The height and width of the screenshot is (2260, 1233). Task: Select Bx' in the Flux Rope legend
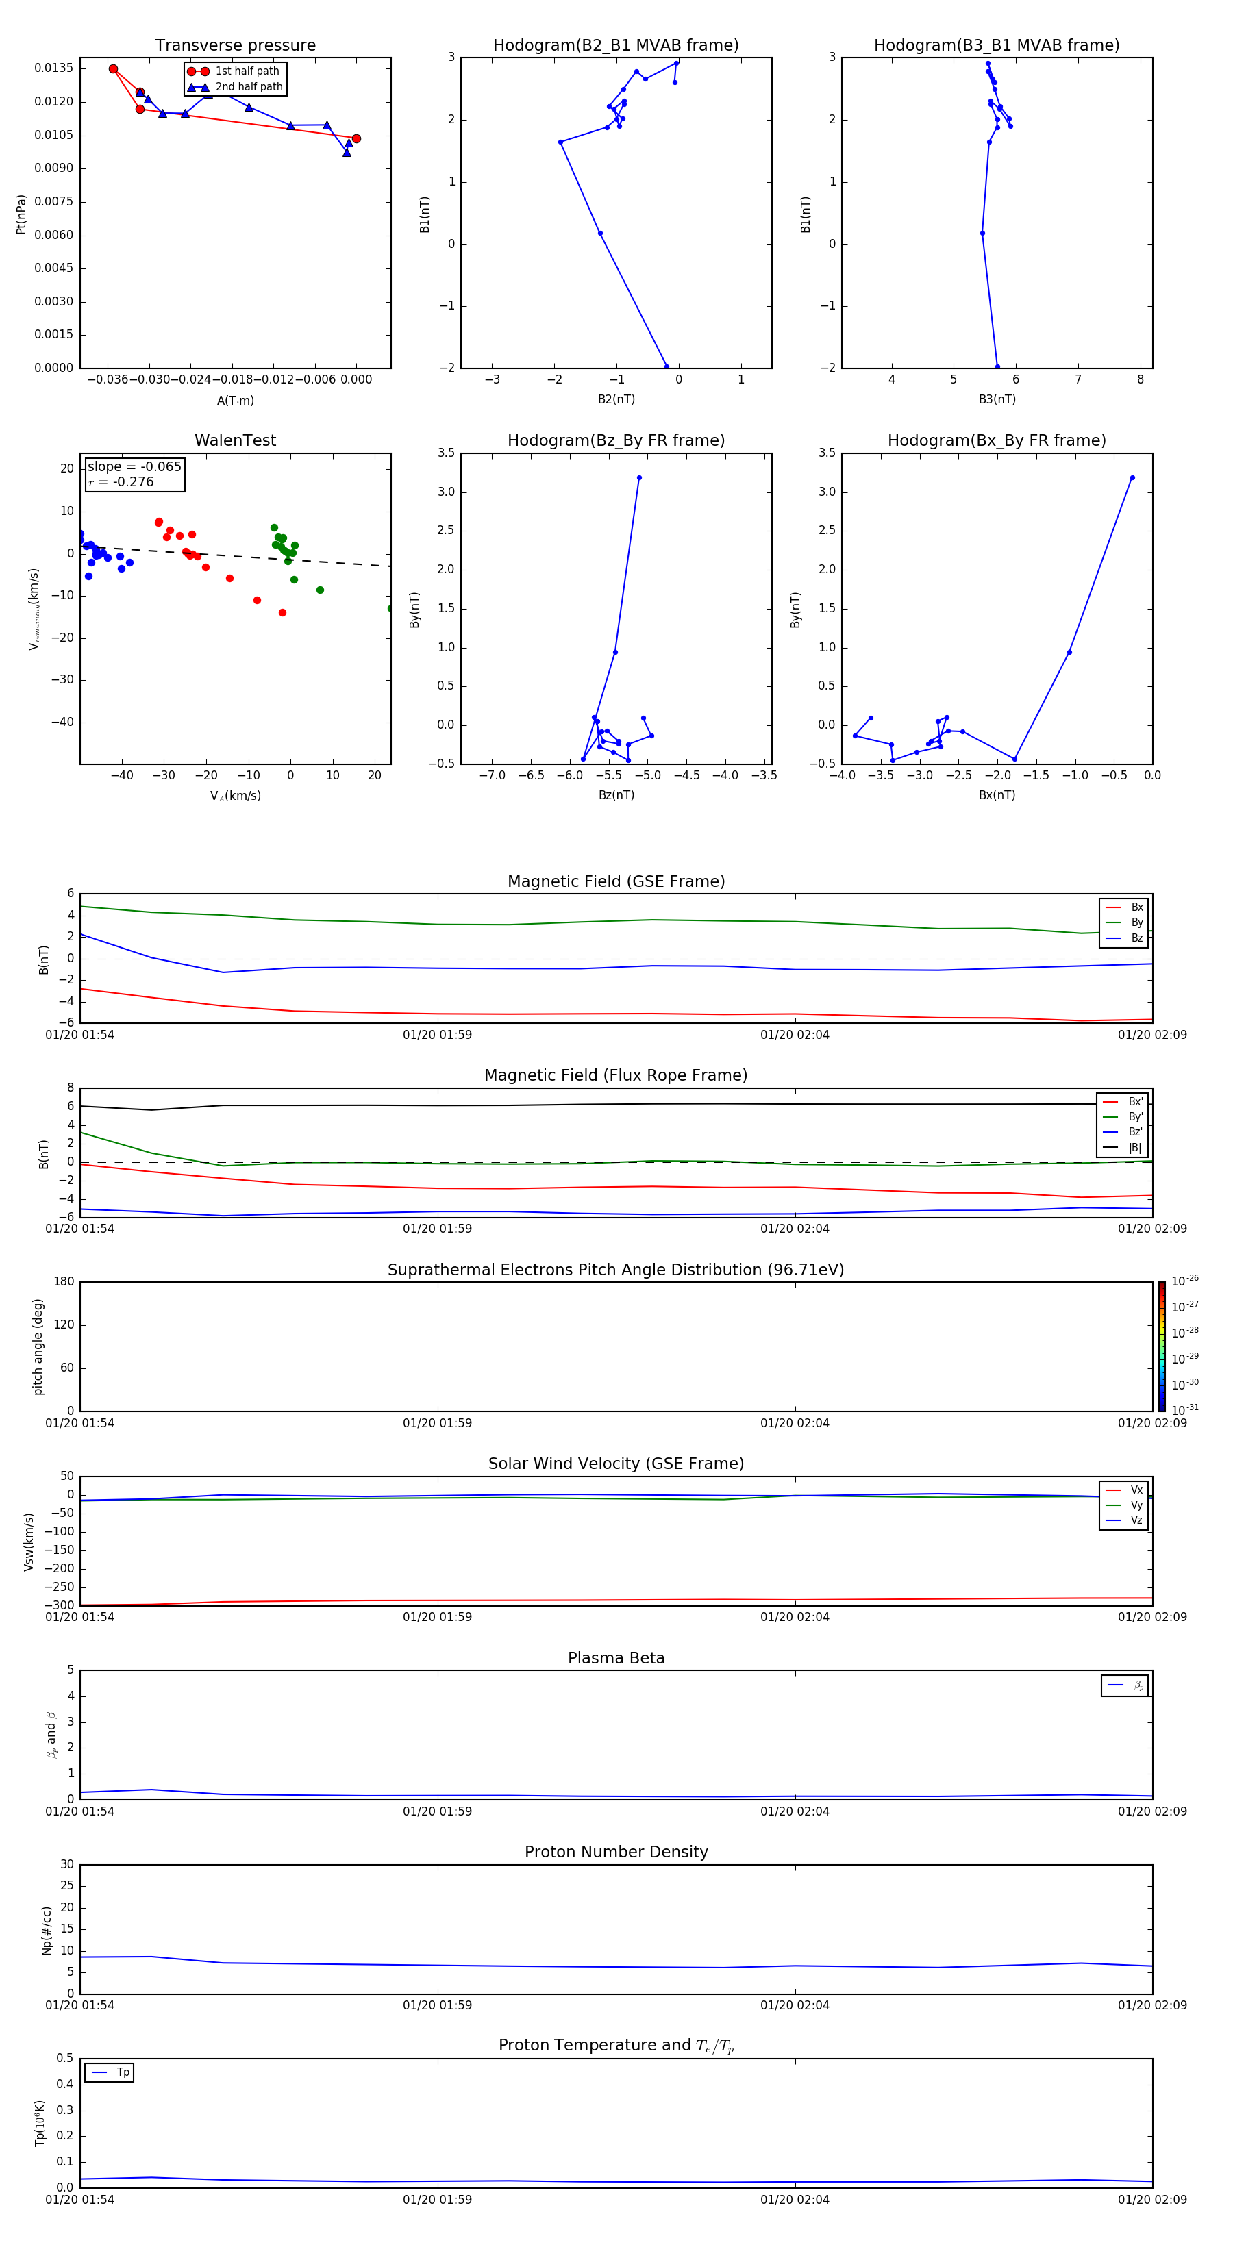coord(1123,1102)
